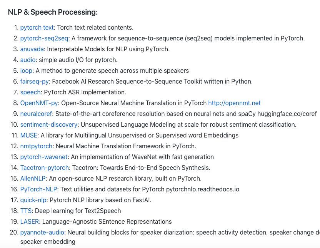Open the MUSE library link
Screen dimensions: 320x248
click(29, 136)
